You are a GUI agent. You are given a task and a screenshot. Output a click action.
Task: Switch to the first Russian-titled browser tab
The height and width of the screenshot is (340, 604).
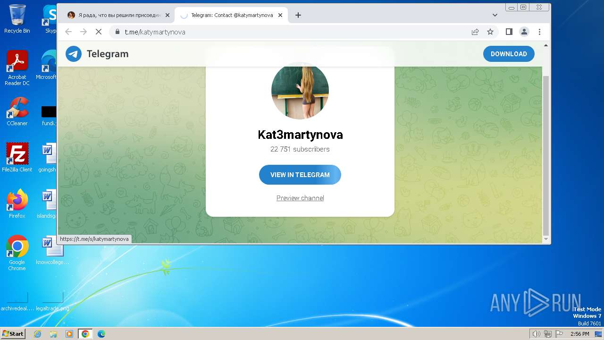(119, 15)
